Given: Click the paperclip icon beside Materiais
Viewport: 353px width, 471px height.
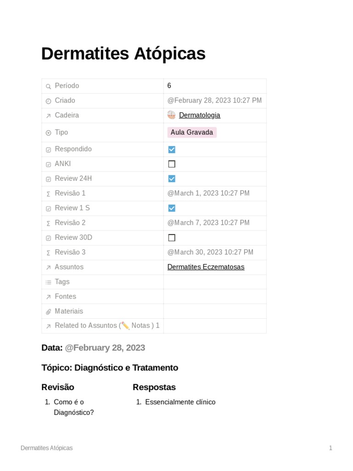Looking at the screenshot, I should tap(48, 311).
